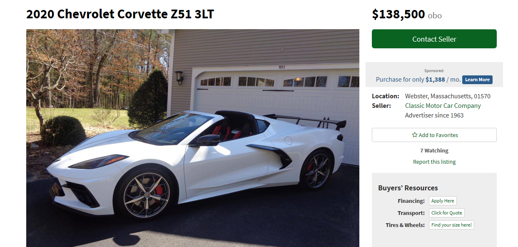Open the Find your size here! link

451,225
